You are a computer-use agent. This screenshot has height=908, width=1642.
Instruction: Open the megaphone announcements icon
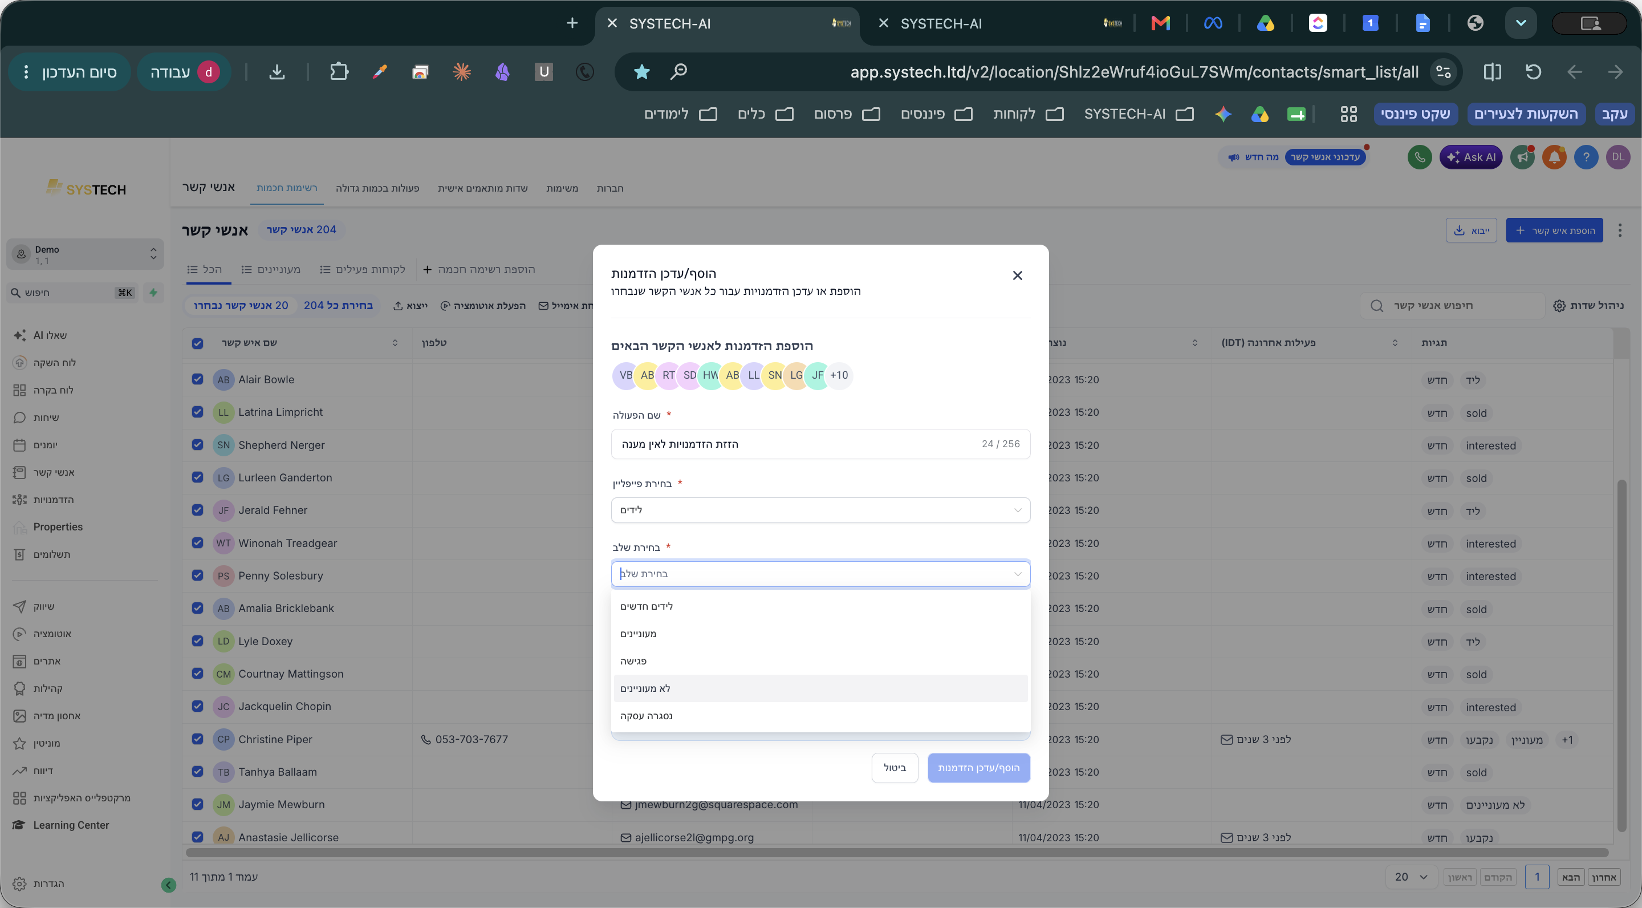(1522, 157)
